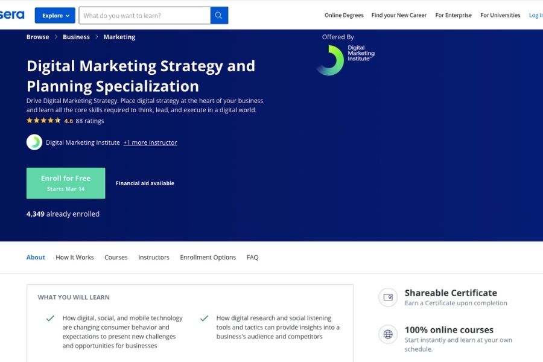Switch to the How It Works tab
This screenshot has width=543, height=362.
point(75,258)
